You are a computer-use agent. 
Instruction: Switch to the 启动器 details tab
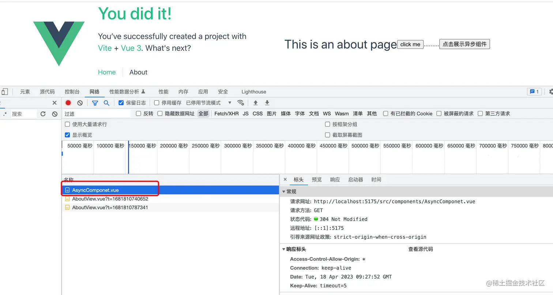[x=355, y=180]
